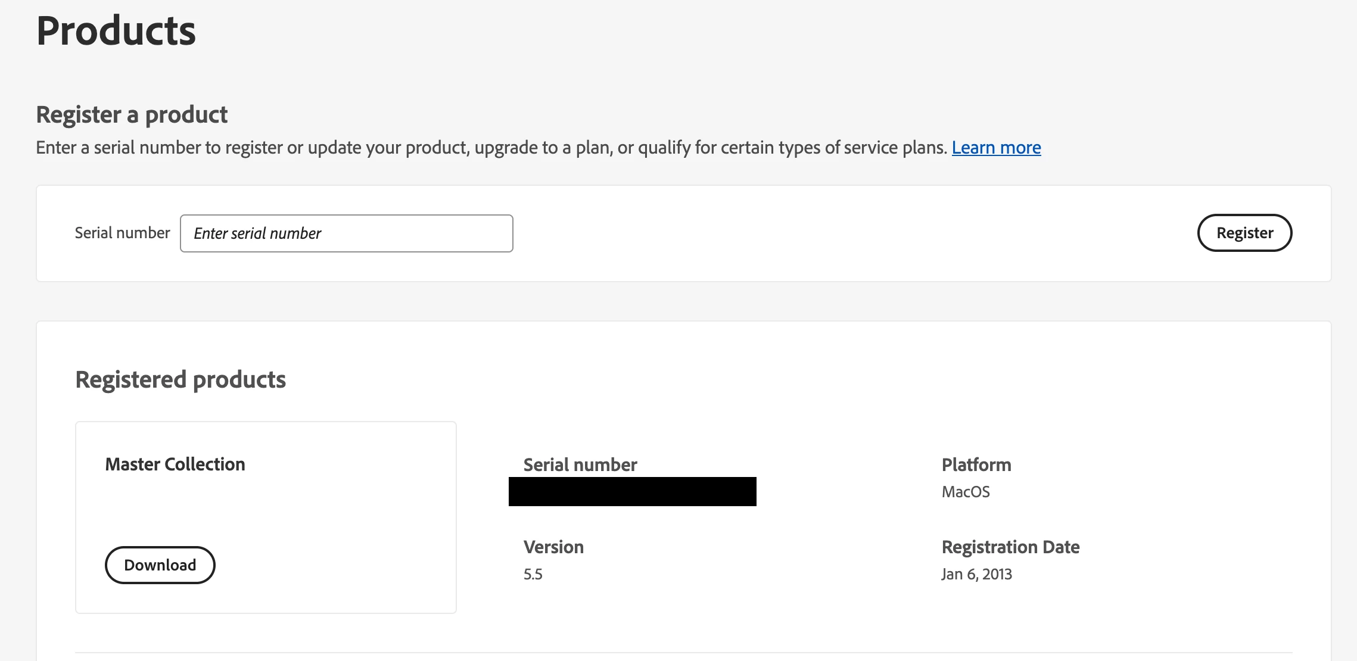
Task: Click the Serial number field label
Action: pyautogui.click(x=122, y=233)
